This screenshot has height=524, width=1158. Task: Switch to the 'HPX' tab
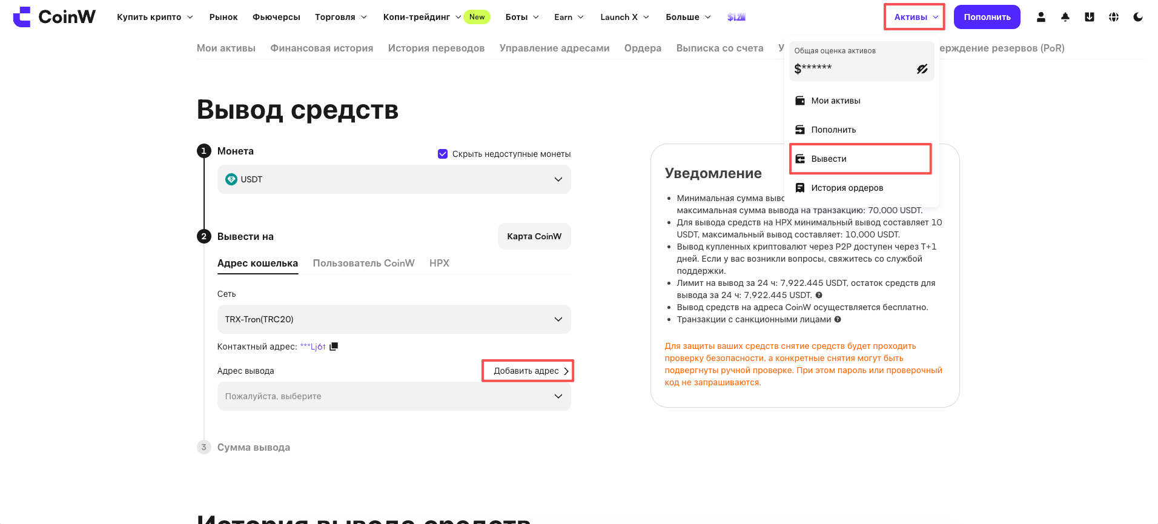(439, 263)
